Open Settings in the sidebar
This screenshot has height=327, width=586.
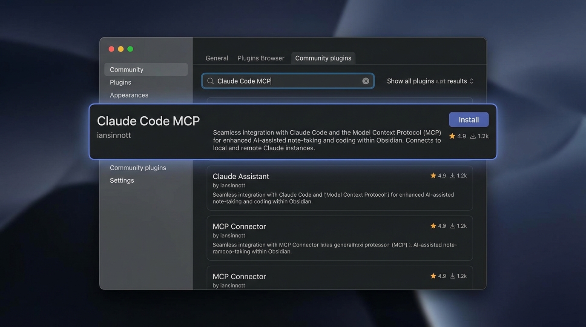[x=122, y=180]
